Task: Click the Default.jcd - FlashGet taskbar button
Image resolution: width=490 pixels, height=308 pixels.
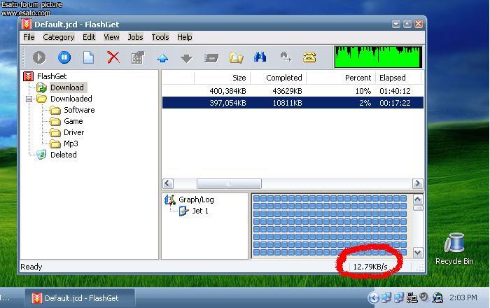Action: point(80,298)
